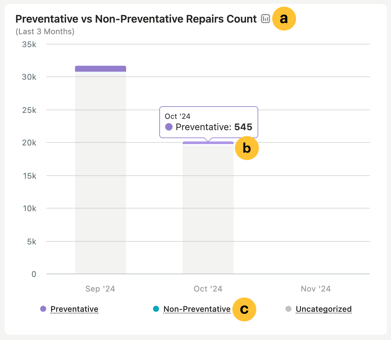Hide the Non-Preventative series
The height and width of the screenshot is (340, 391).
(196, 309)
